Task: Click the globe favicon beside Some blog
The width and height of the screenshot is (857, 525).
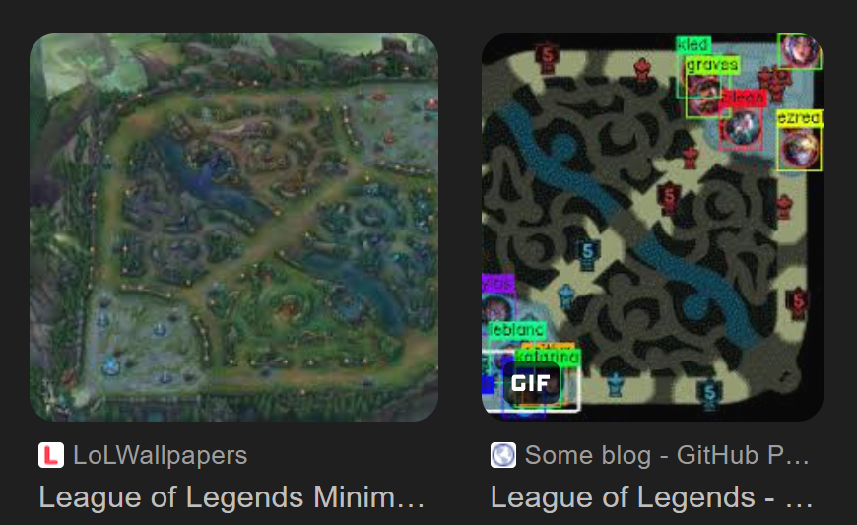Action: point(502,455)
